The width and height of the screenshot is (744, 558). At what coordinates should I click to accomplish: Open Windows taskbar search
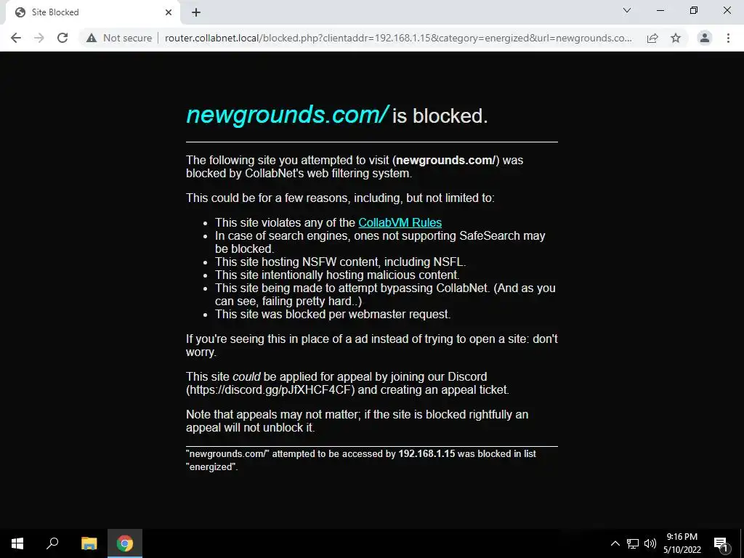click(52, 543)
